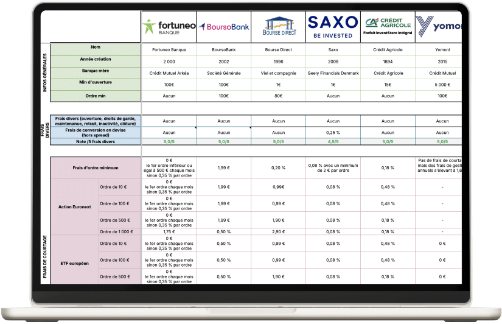Select 'Société Générale' parent bank cell
Viewport: 502px width, 324px height.
coord(224,73)
